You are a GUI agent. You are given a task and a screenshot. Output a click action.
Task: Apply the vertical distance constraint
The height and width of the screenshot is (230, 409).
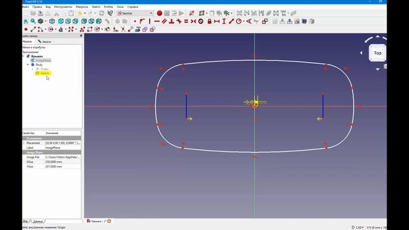[224, 21]
